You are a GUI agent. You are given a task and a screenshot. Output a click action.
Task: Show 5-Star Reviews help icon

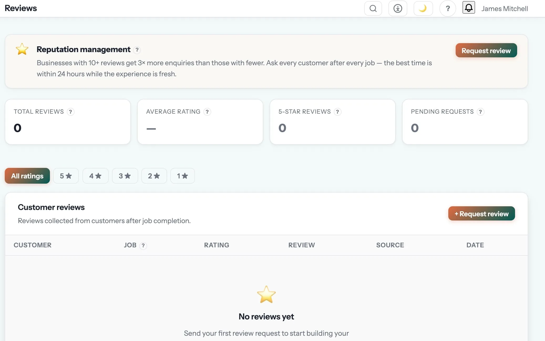[x=337, y=112]
